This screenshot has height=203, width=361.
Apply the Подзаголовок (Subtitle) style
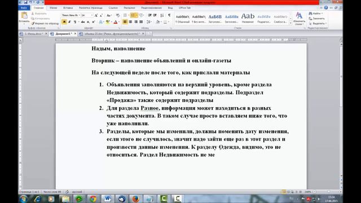tap(264, 19)
